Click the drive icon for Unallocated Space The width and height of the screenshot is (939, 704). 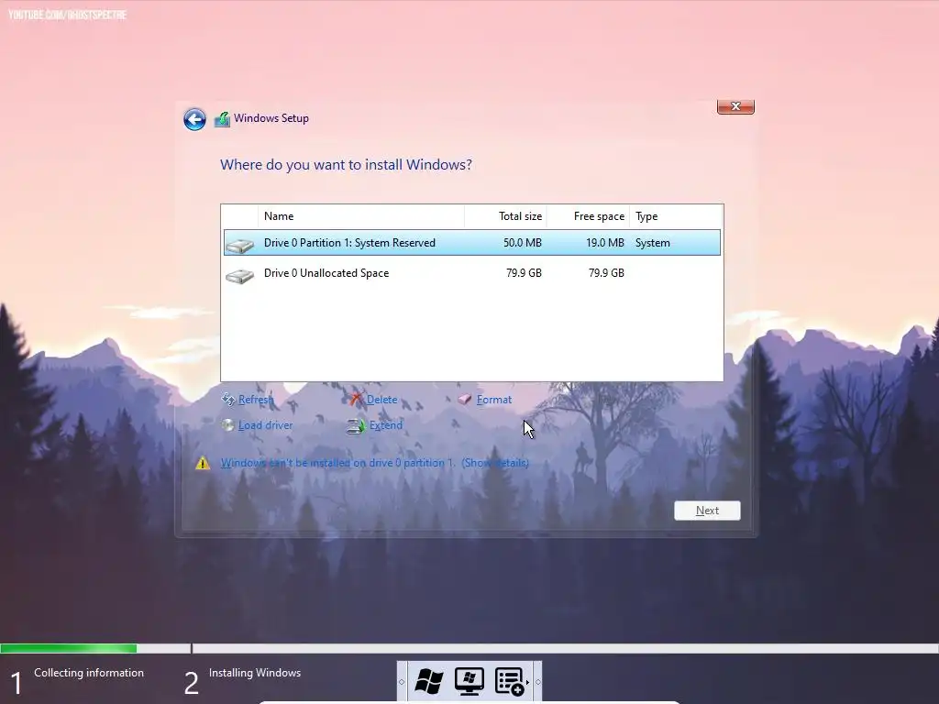point(239,275)
